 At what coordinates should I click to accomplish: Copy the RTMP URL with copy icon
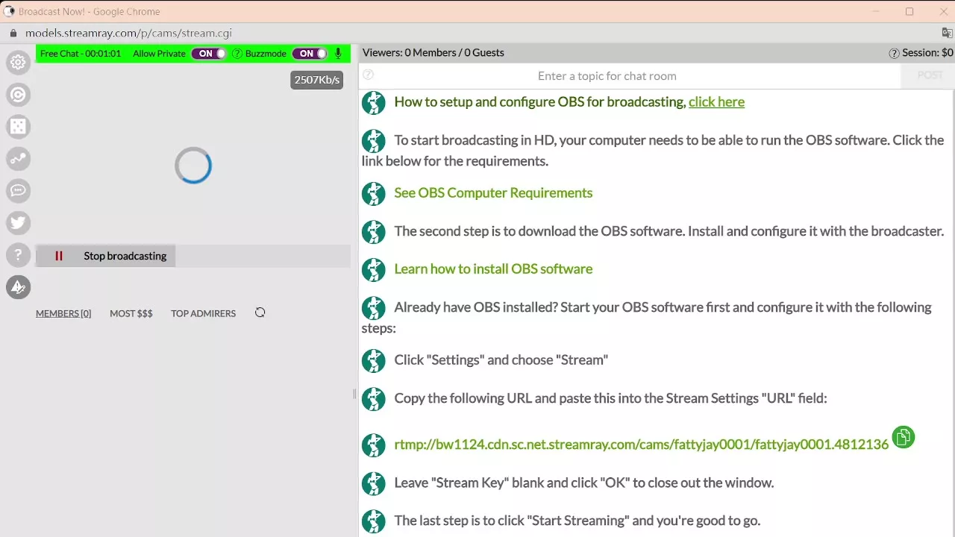[x=903, y=438]
